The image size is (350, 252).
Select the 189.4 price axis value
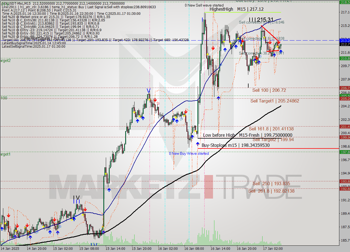click(x=345, y=214)
